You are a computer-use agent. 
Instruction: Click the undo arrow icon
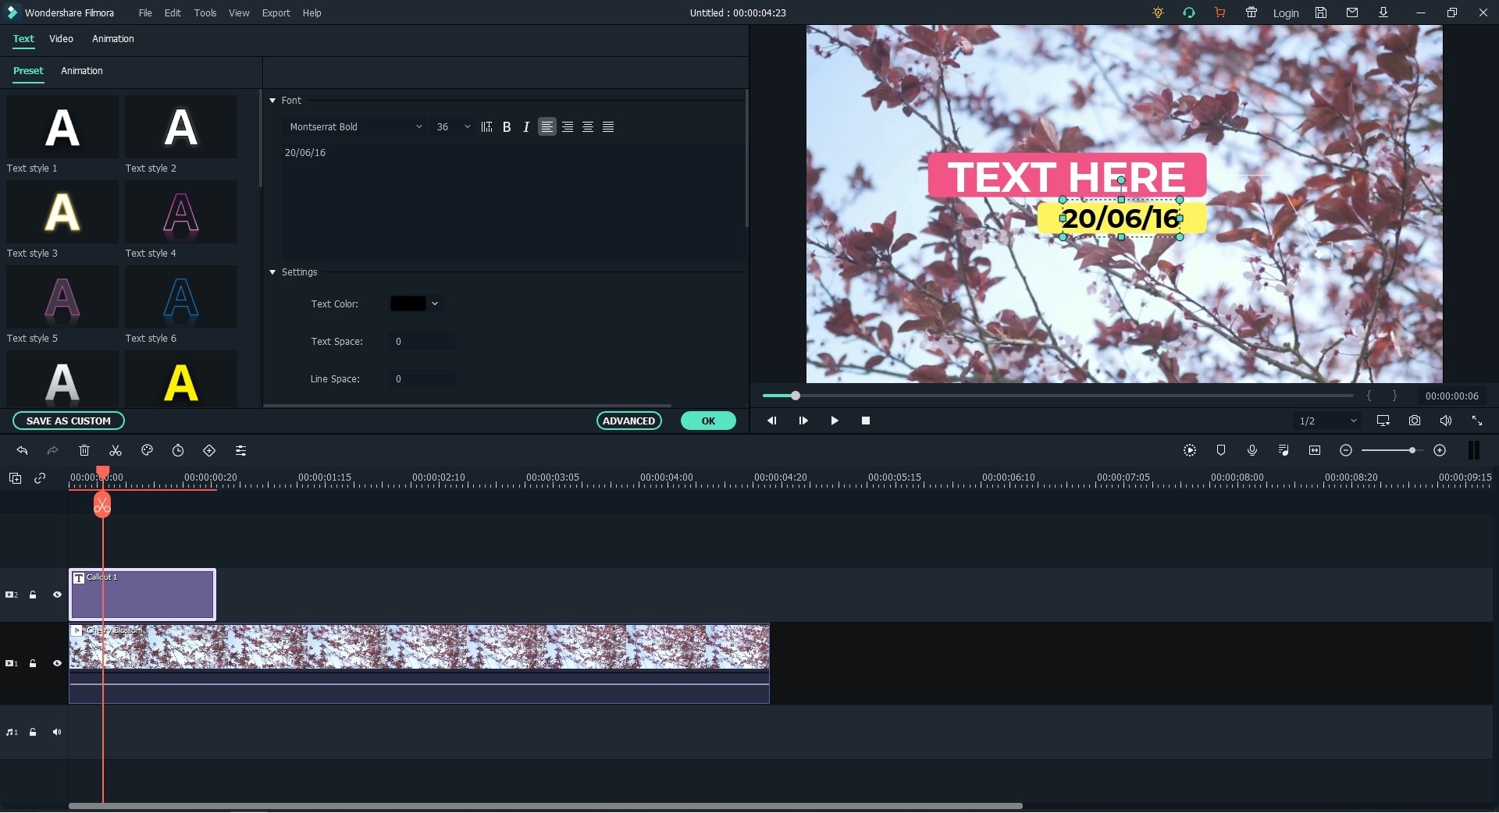[22, 451]
